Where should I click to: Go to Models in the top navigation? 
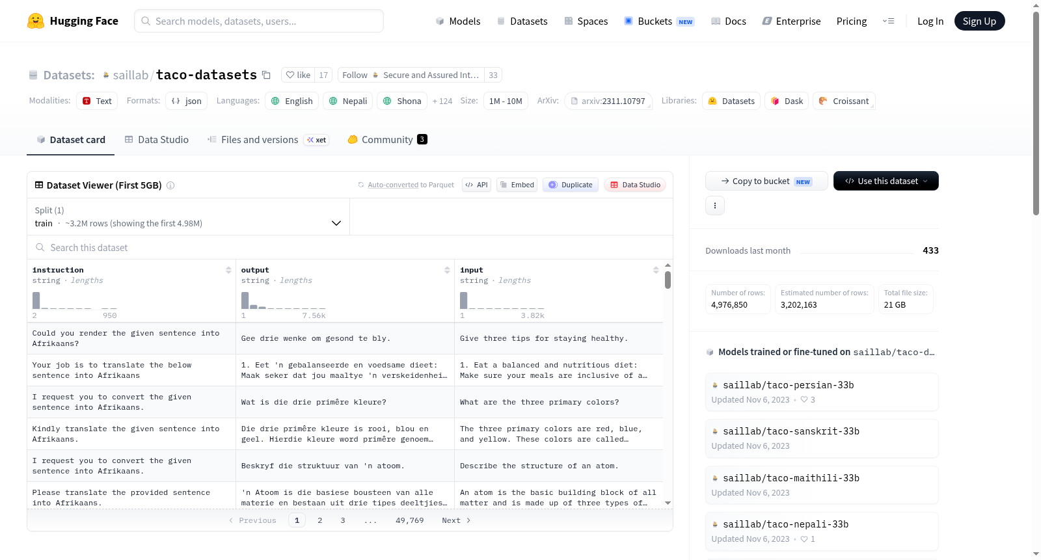(x=458, y=21)
